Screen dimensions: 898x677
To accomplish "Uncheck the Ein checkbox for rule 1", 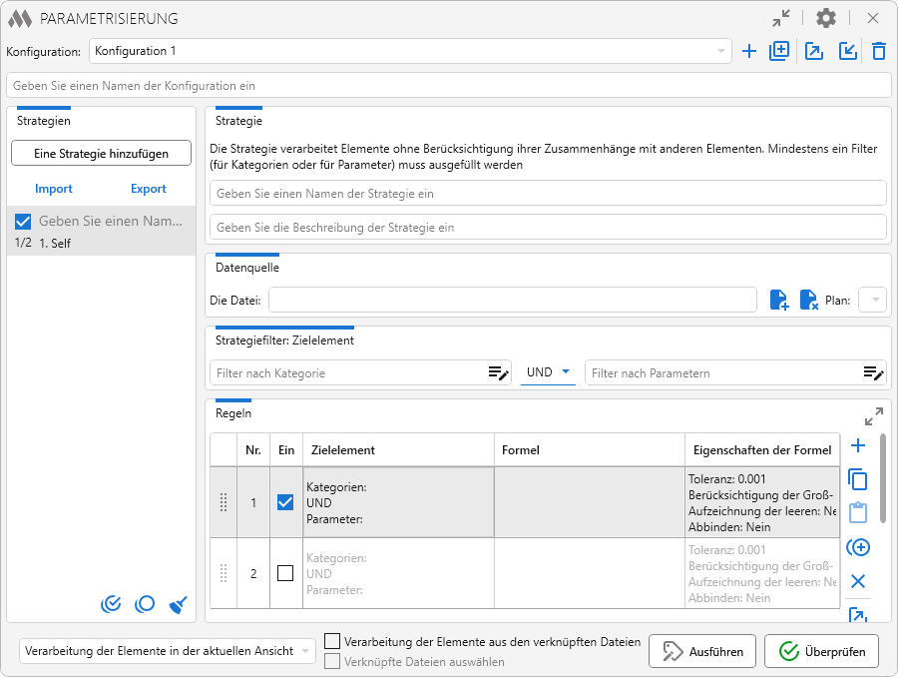I will (x=285, y=502).
